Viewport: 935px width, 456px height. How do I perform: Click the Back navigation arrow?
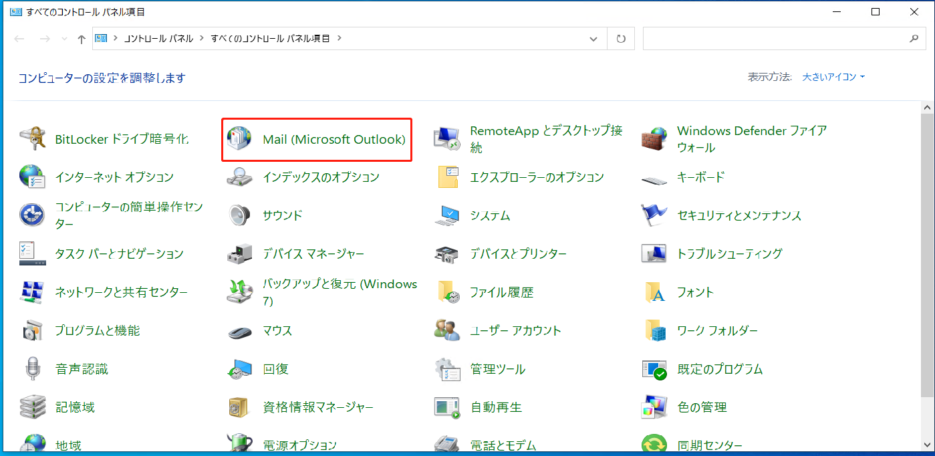[x=19, y=39]
